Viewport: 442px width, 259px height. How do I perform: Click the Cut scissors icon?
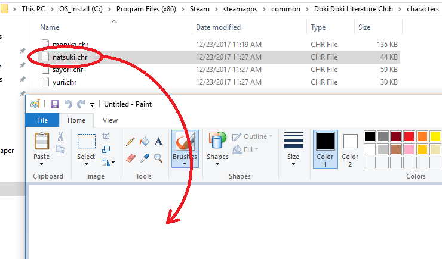60,136
